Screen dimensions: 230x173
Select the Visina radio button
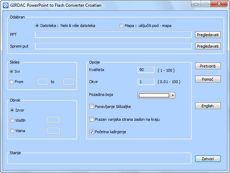pos(12,131)
